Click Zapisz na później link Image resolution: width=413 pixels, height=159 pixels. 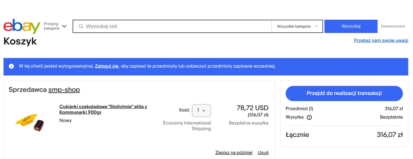234,153
